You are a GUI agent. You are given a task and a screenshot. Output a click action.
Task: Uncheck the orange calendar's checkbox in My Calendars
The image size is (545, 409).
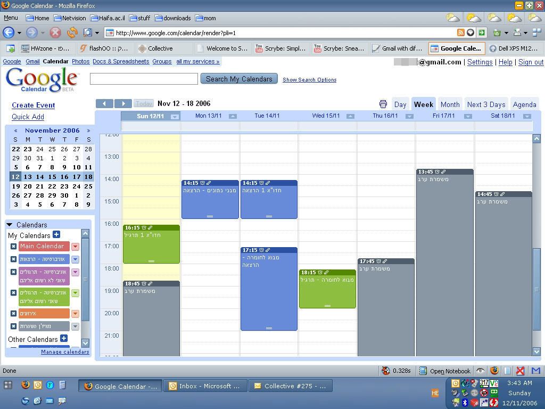(x=13, y=314)
